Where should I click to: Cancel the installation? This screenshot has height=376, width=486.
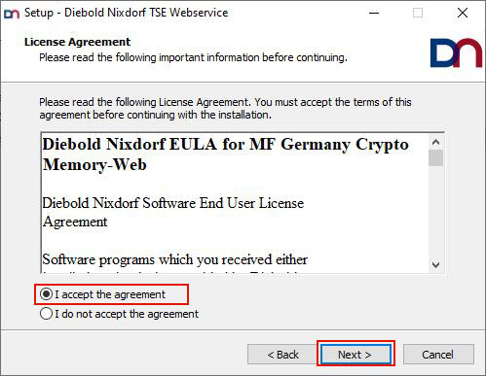click(x=438, y=355)
